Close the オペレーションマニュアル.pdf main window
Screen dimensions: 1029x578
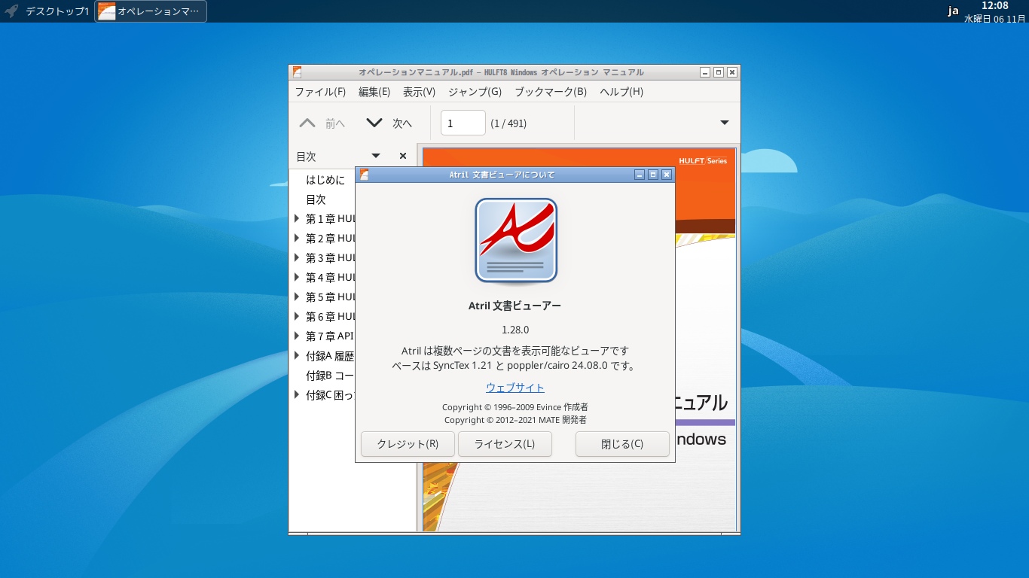click(x=732, y=72)
